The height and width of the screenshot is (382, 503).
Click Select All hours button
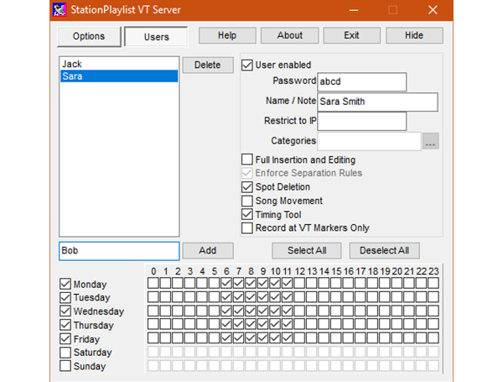pyautogui.click(x=307, y=250)
